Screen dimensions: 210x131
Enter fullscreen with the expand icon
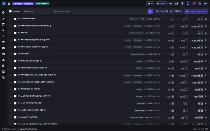188,4
